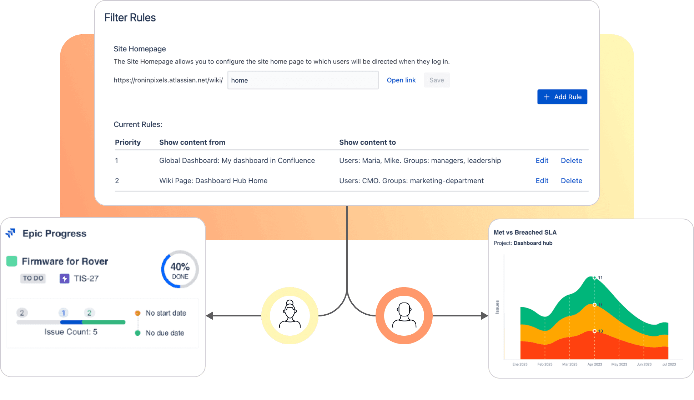
Task: Click the male user avatar in orange circle
Action: click(x=404, y=316)
